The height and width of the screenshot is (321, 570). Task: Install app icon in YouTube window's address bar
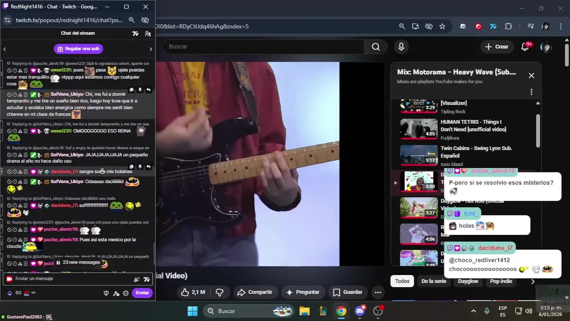point(415,26)
